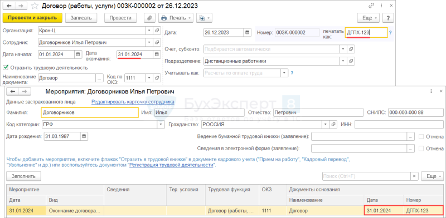Open the create-based-on document icon menu

click(205, 18)
